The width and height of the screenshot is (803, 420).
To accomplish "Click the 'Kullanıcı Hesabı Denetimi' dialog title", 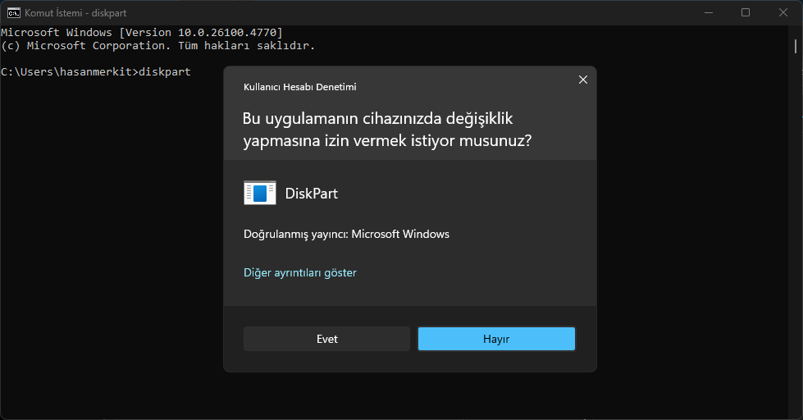I will click(299, 87).
